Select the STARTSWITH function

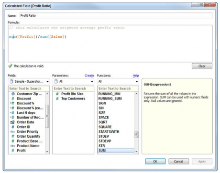[x=109, y=132]
